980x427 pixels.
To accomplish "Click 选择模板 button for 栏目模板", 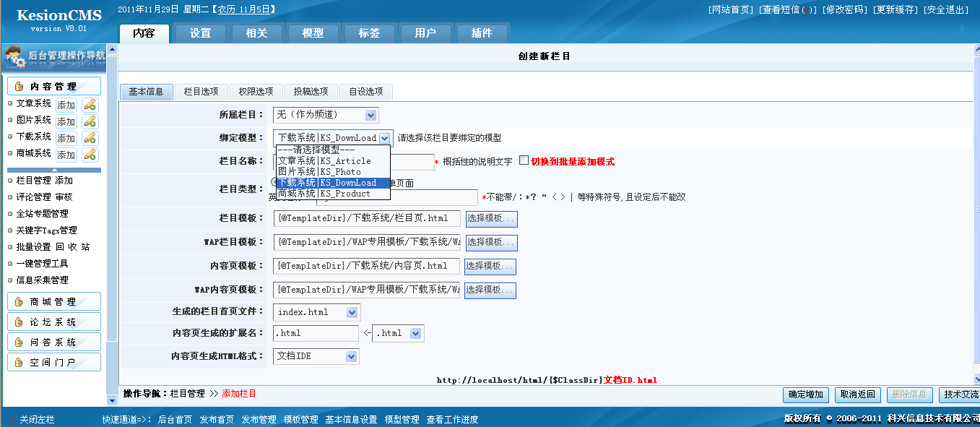I will tap(491, 218).
